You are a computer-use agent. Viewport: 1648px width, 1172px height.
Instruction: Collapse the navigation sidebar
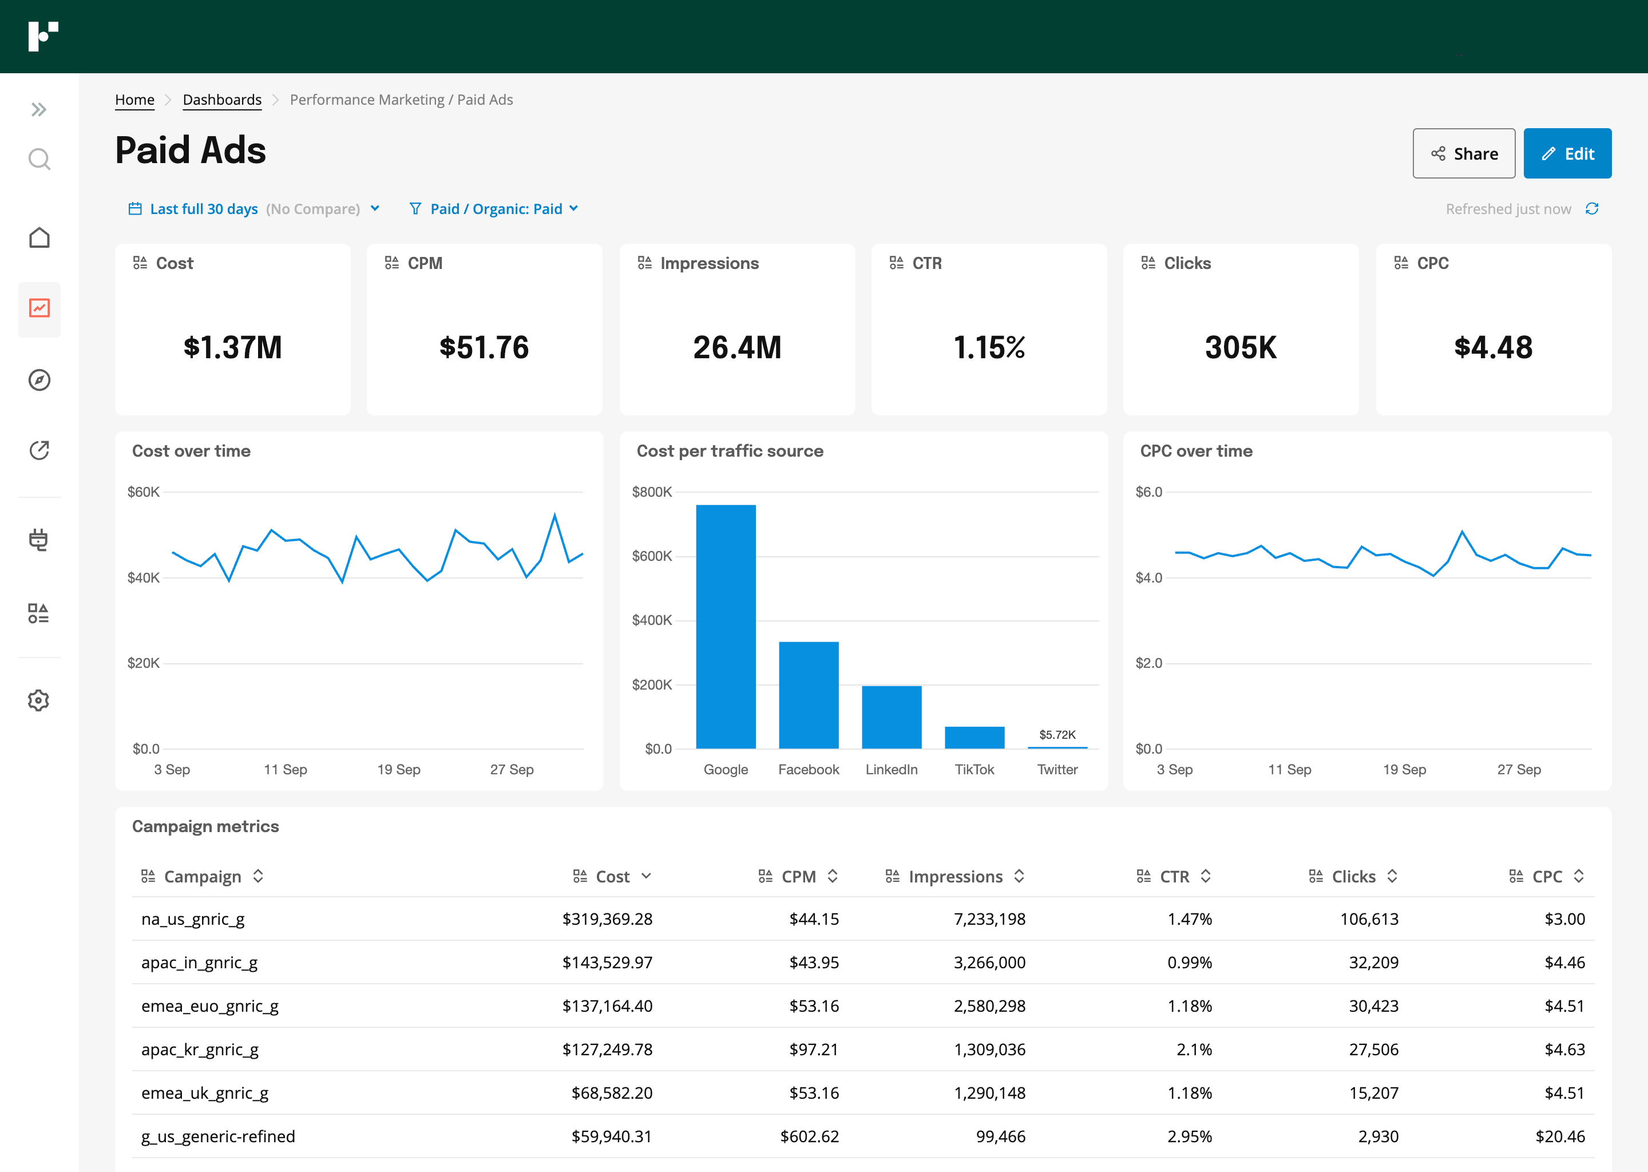39,109
